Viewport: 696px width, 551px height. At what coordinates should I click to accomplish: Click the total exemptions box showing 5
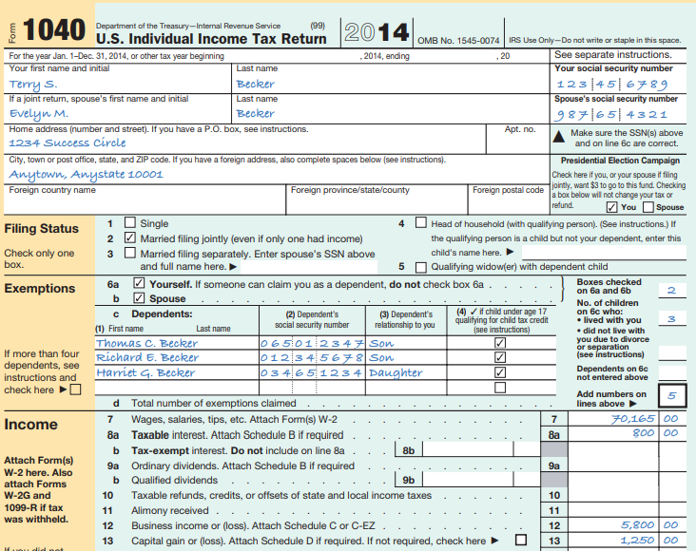pos(672,395)
